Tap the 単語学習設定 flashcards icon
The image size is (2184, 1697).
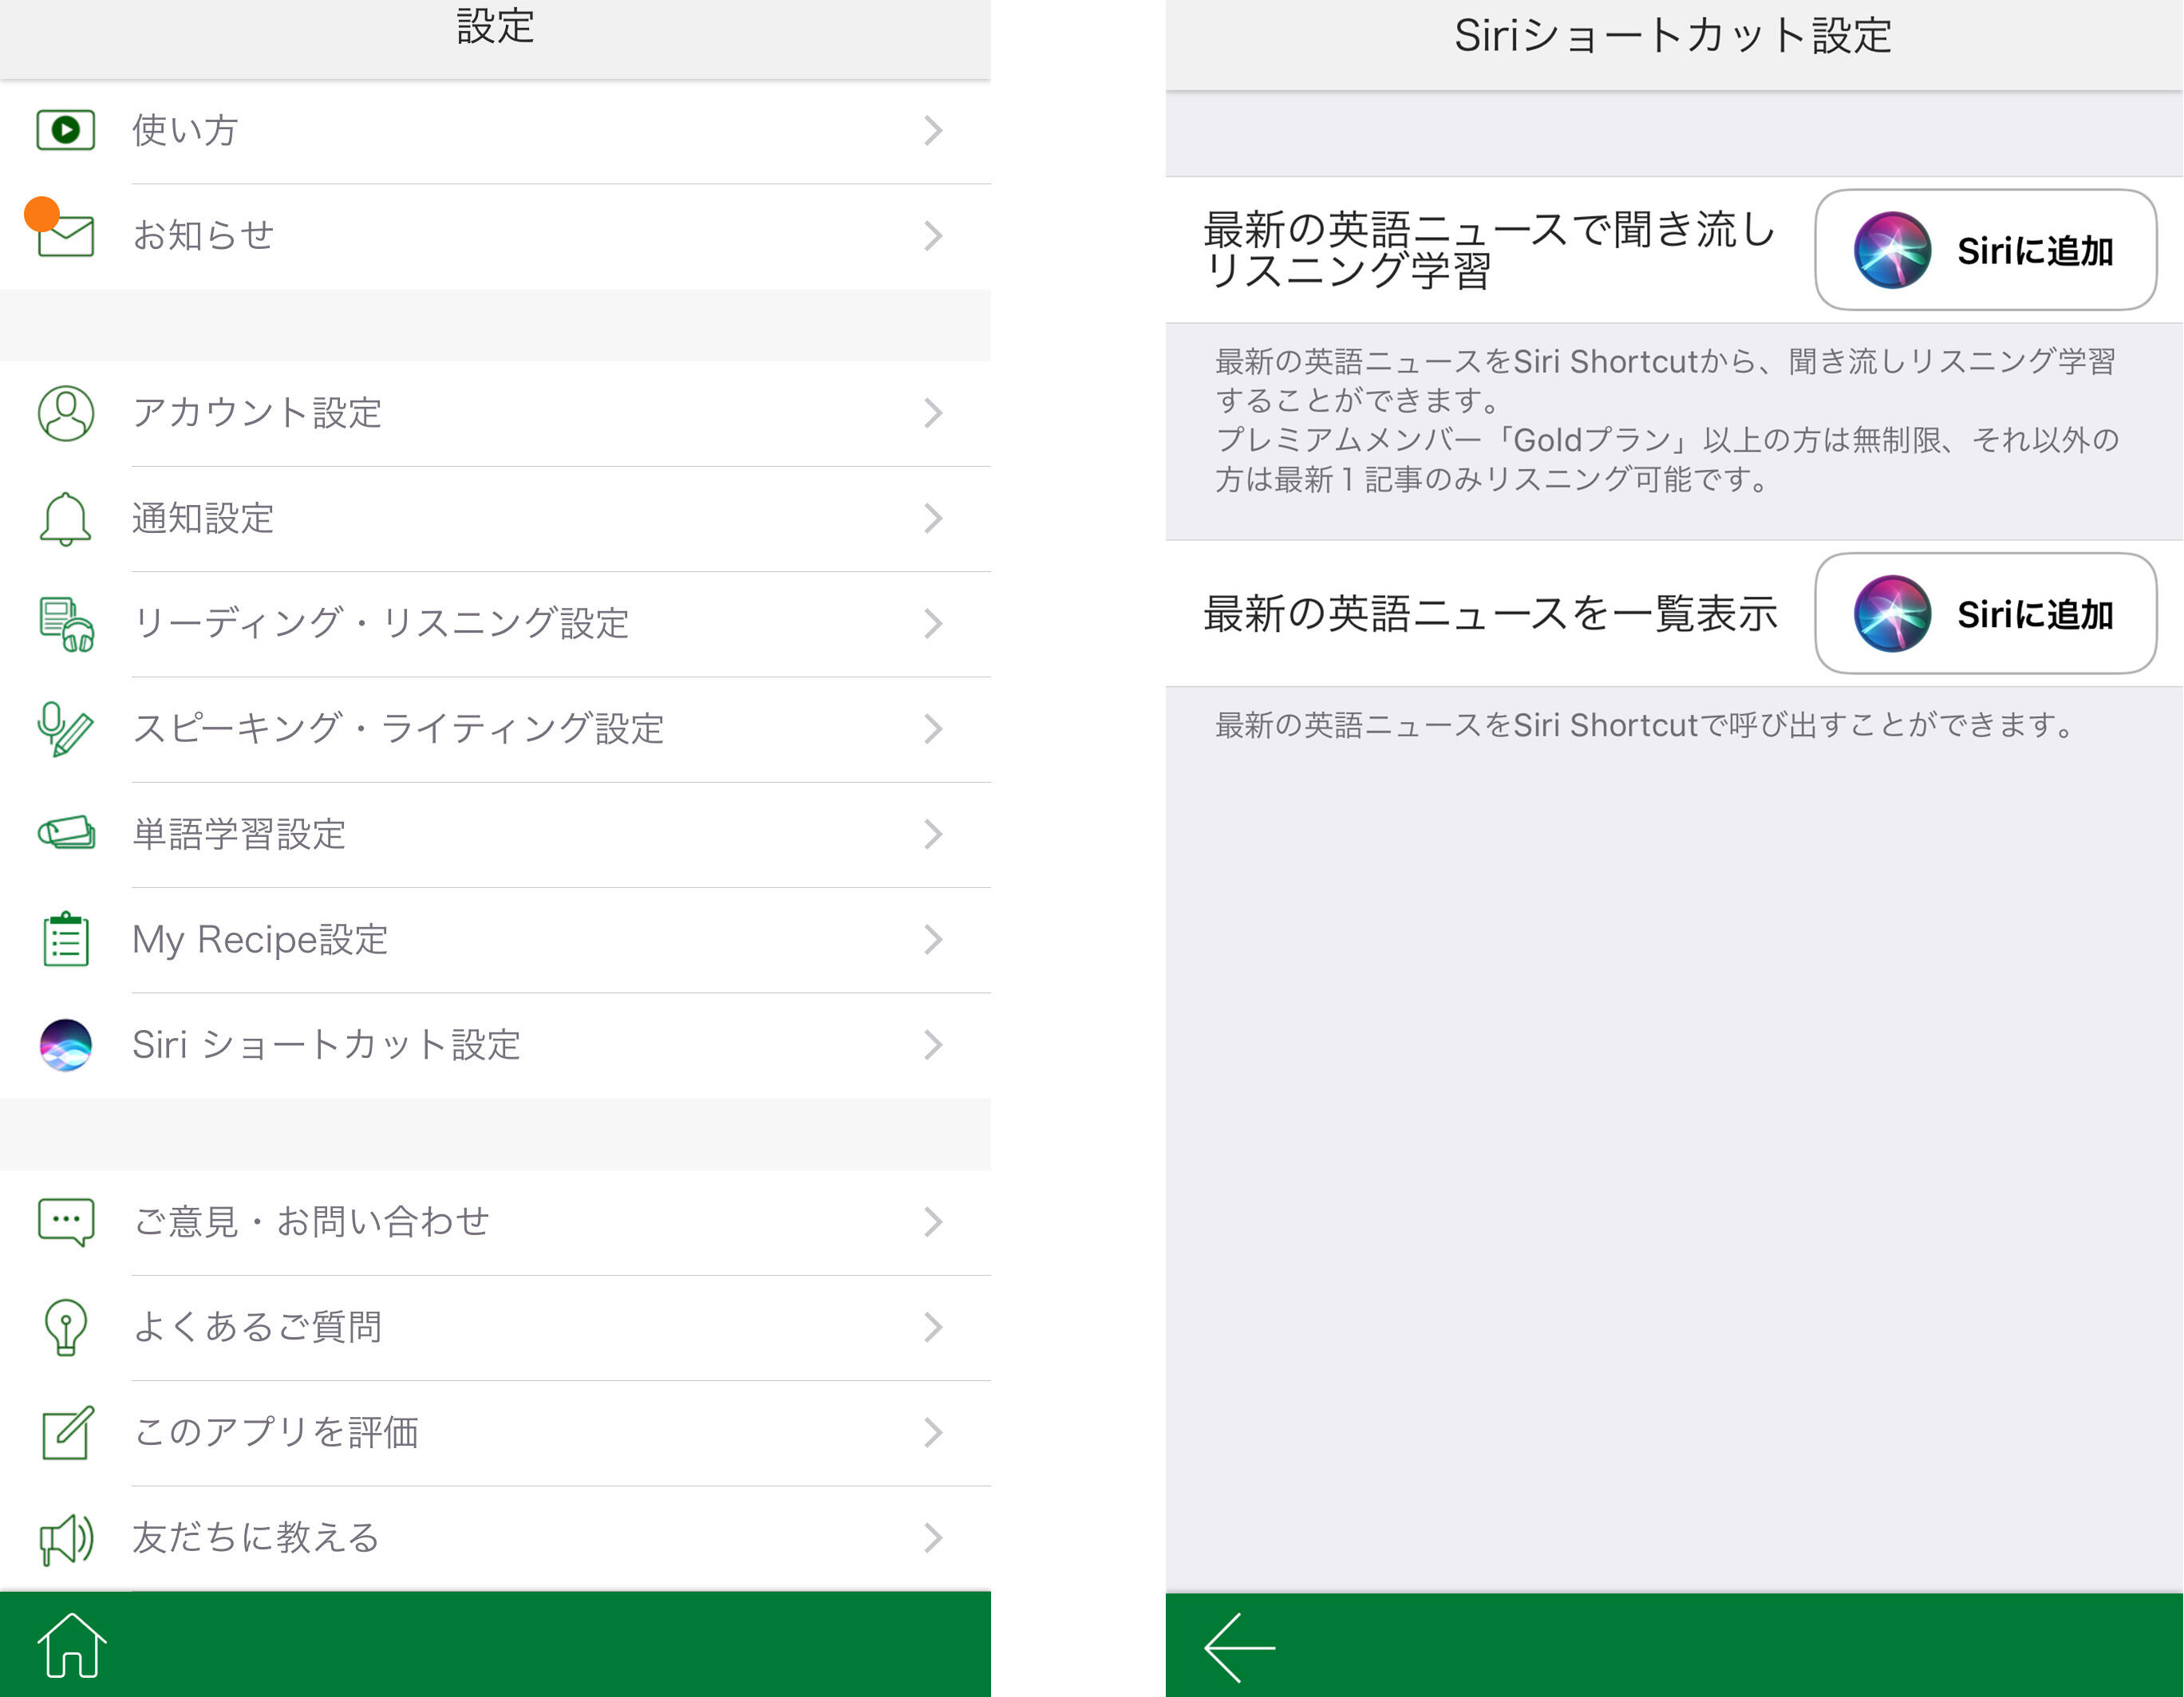[x=66, y=833]
